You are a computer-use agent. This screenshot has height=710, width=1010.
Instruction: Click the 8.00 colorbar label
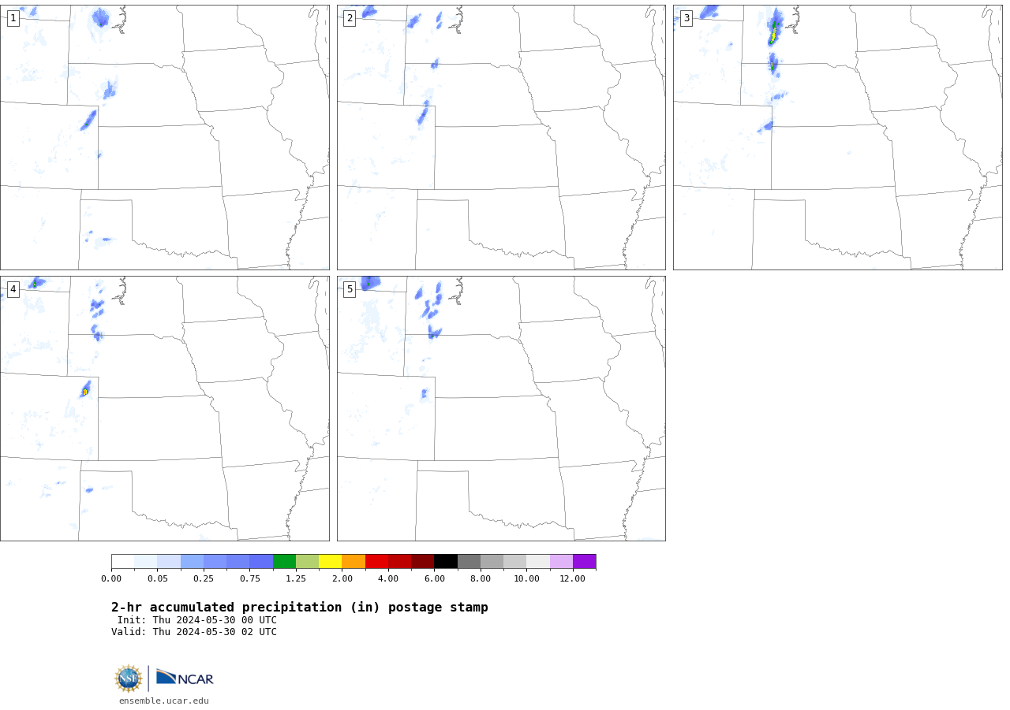point(481,578)
